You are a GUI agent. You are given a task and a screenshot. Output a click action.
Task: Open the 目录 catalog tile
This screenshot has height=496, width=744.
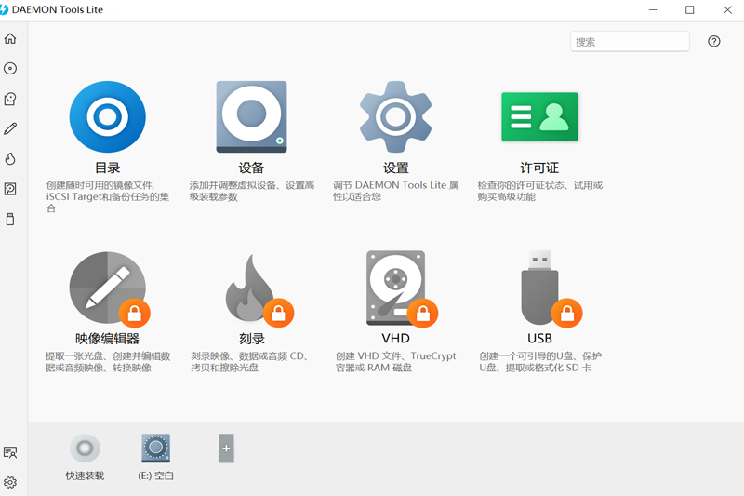coord(108,117)
